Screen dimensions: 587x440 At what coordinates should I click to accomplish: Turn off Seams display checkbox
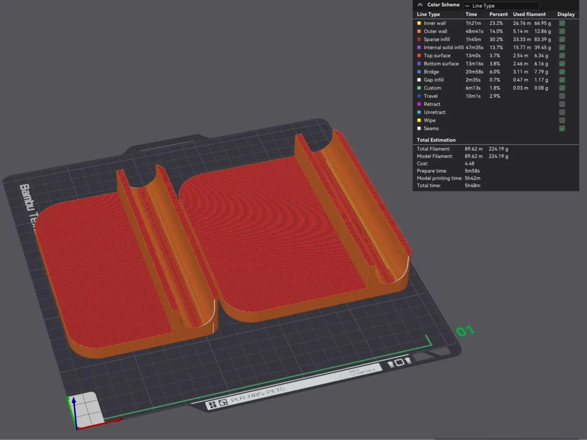pos(562,128)
